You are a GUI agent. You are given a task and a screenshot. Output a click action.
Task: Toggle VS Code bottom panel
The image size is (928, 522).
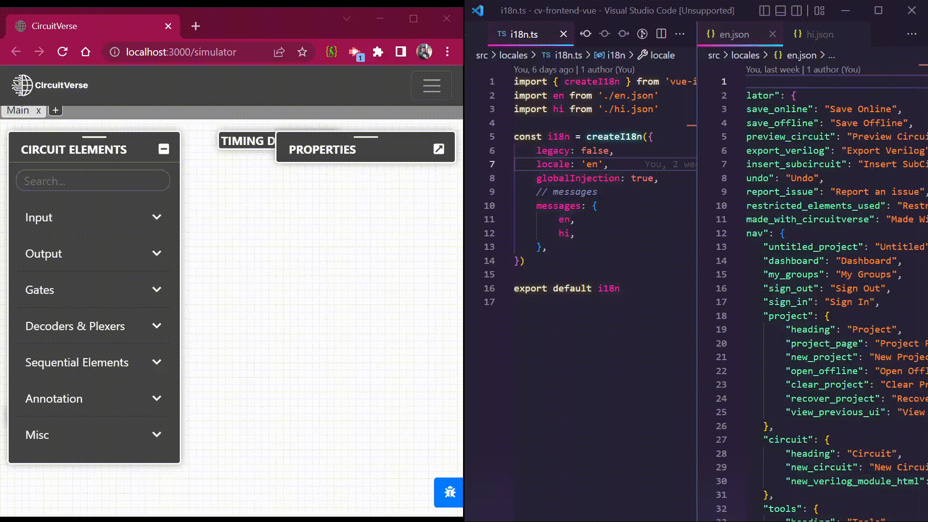[x=780, y=10]
